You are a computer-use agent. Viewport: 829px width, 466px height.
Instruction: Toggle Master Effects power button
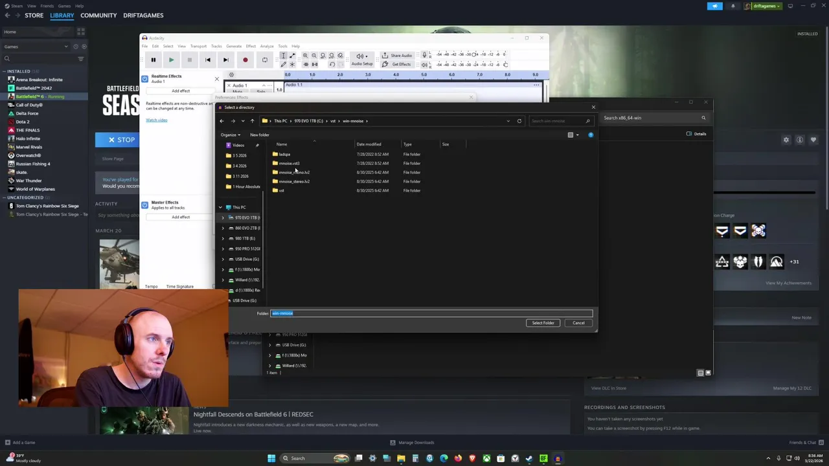tap(144, 205)
